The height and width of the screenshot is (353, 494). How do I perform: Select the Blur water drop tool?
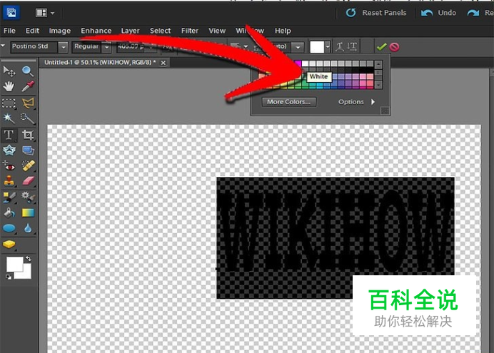(28, 228)
